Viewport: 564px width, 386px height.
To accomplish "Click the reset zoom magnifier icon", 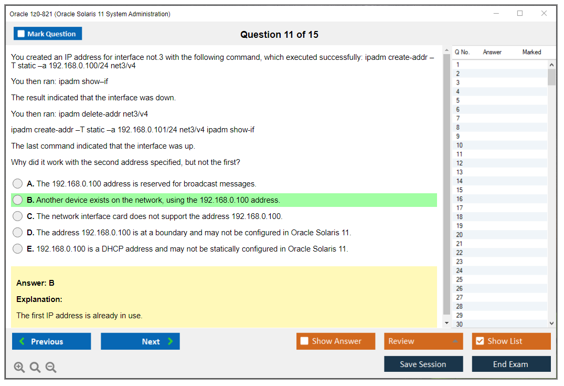I will [x=35, y=368].
